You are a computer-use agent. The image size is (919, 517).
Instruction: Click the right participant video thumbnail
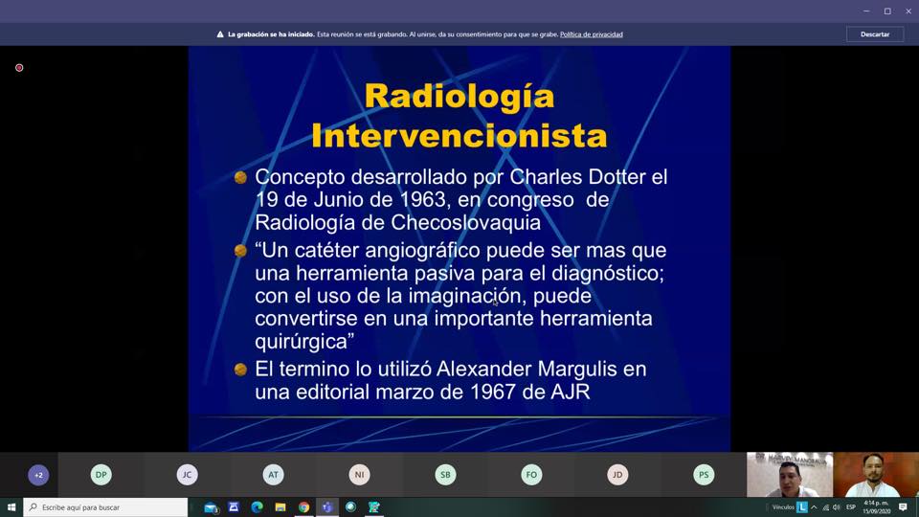point(876,474)
